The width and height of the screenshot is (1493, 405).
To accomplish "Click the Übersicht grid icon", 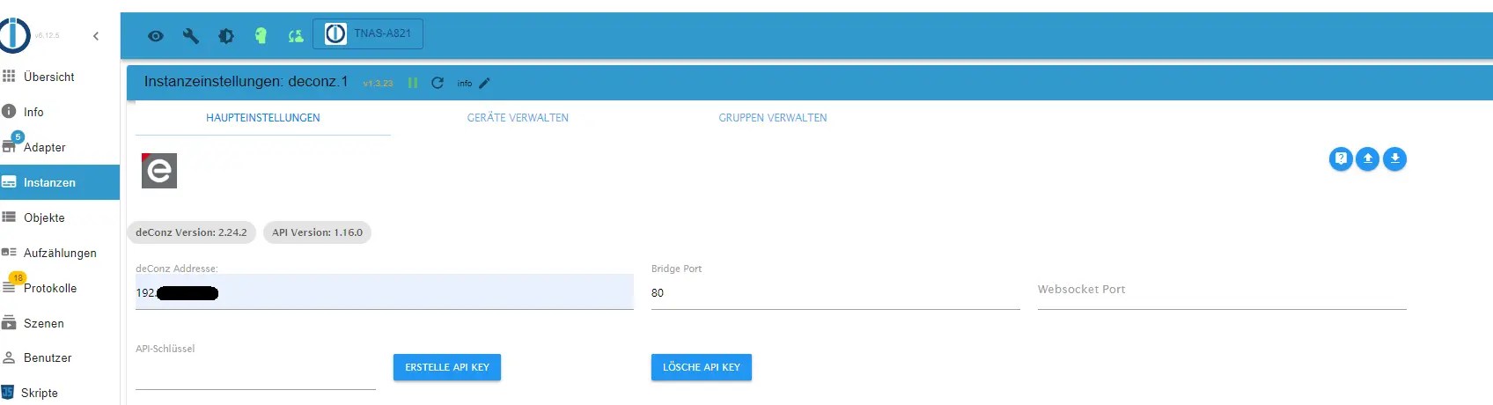I will click(9, 77).
